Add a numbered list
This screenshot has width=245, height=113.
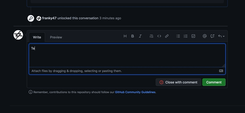point(186,36)
